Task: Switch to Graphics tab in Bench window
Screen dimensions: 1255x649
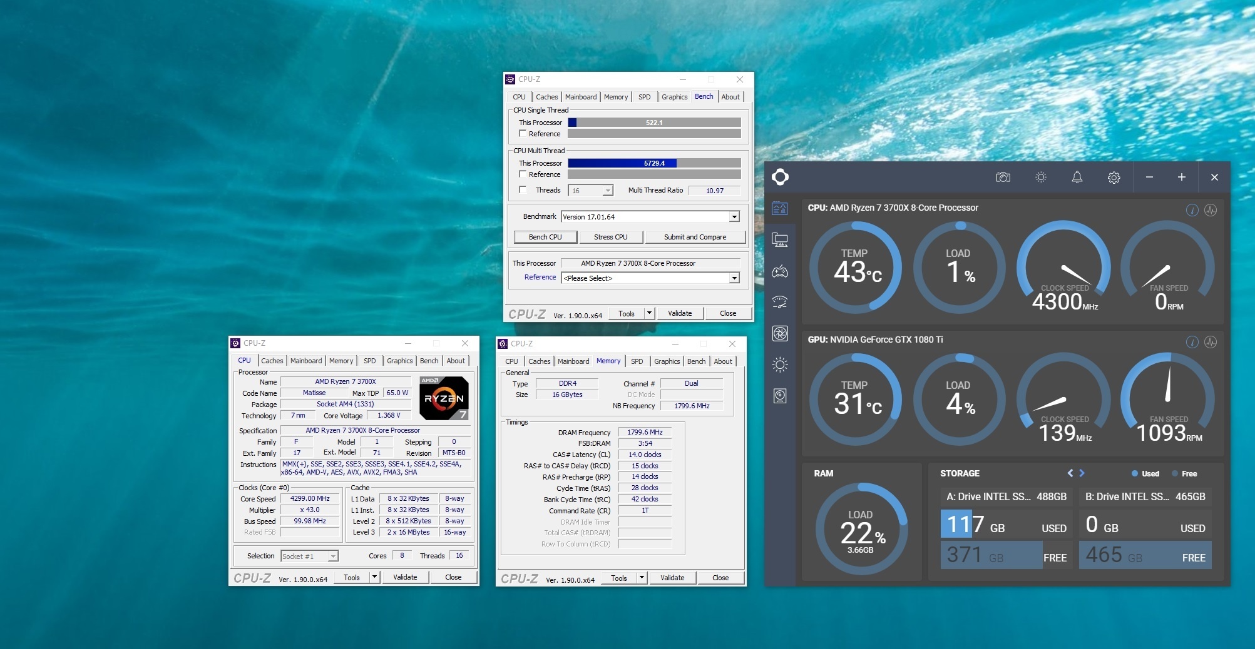Action: tap(674, 97)
